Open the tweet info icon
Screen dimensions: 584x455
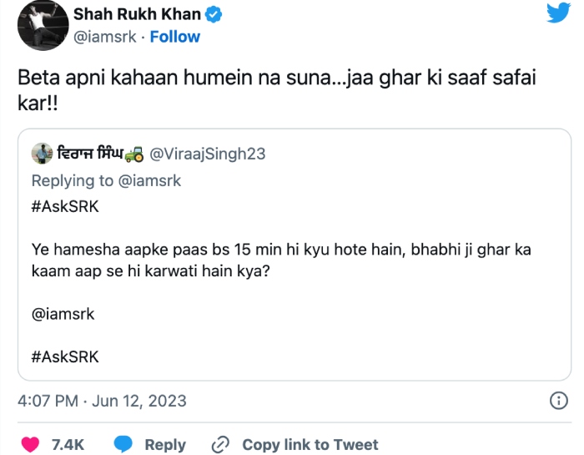559,402
